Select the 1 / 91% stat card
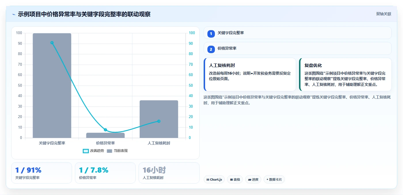403x195 pixels. [x=41, y=173]
